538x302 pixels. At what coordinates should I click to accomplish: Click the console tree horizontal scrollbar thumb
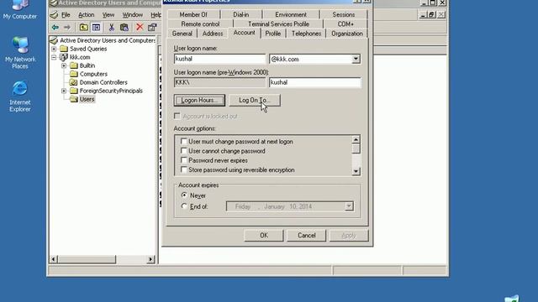(x=87, y=259)
